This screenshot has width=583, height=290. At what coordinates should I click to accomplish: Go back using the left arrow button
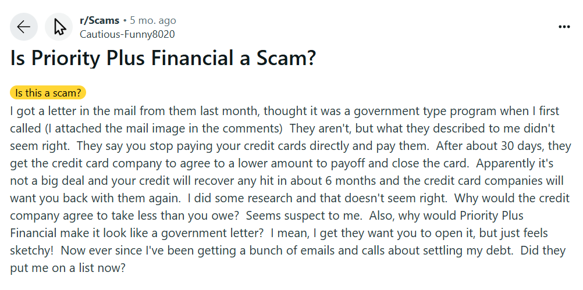coord(24,27)
